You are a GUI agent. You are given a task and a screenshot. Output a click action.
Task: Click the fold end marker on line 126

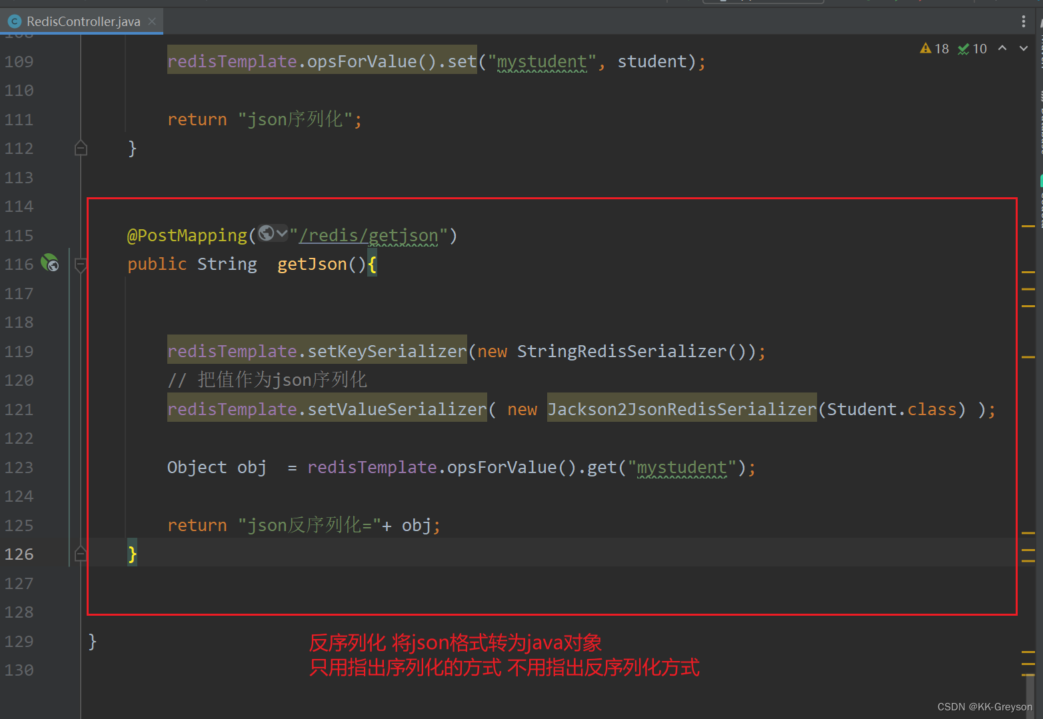[x=81, y=553]
